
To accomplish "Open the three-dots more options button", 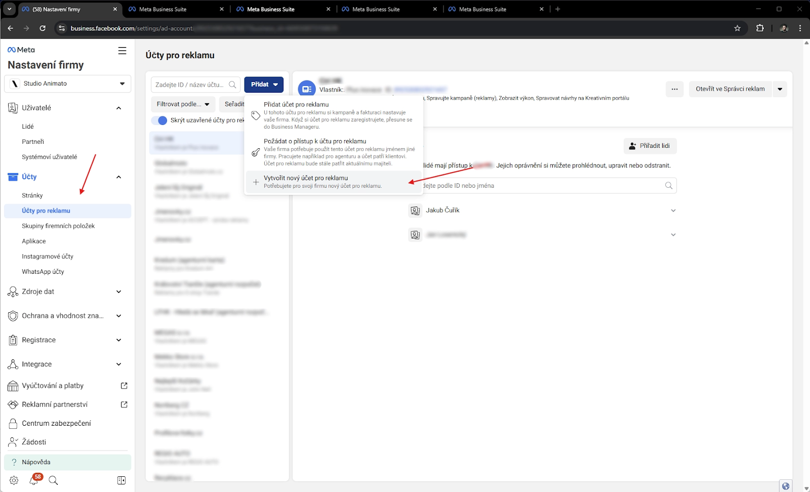I will (674, 89).
